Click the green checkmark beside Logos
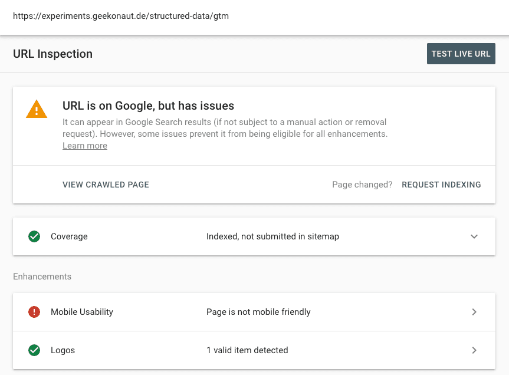Image resolution: width=509 pixels, height=375 pixels. [x=34, y=350]
